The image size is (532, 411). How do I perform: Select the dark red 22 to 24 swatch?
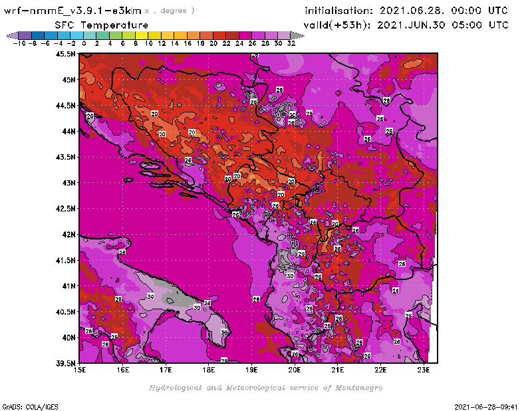coord(232,35)
